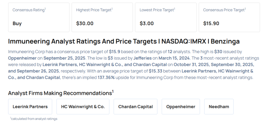Select the HC Wainwright & Co. firm button
This screenshot has height=128, width=266.
point(83,107)
